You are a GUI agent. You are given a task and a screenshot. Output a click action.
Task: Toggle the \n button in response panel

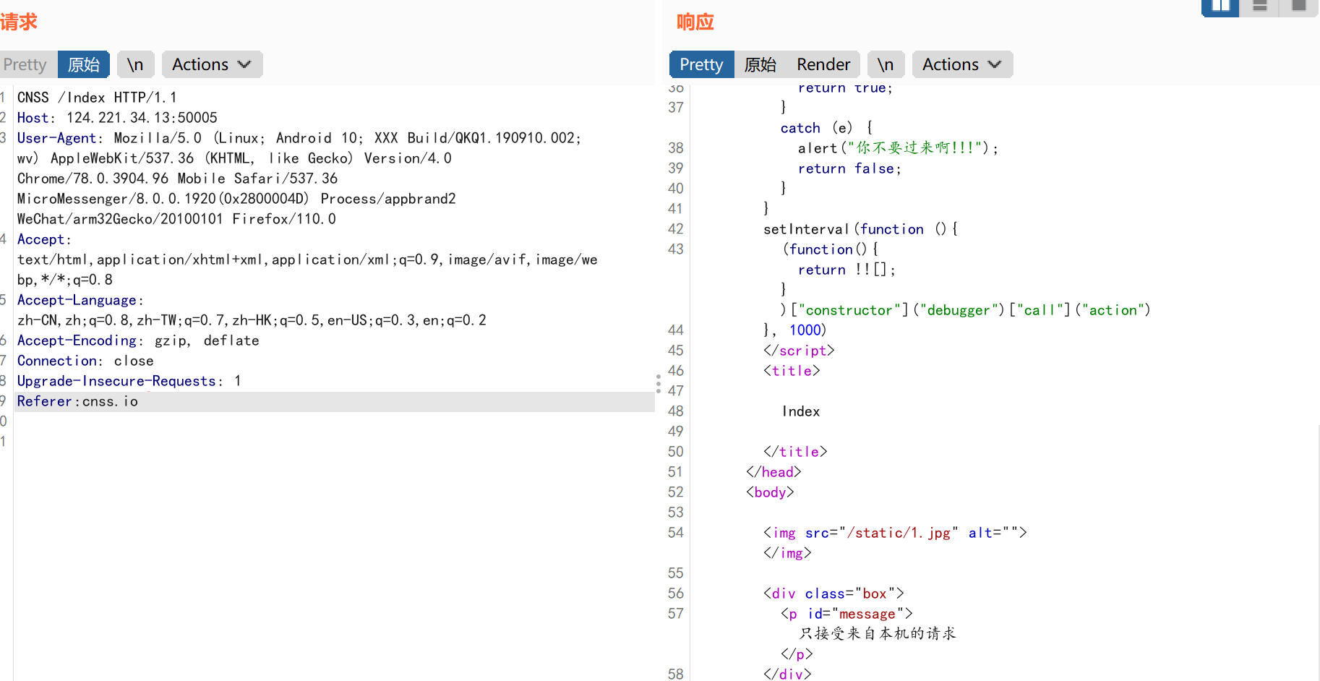[x=886, y=64]
